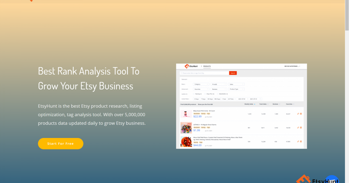Click the page vertical scrollbar thumb
This screenshot has width=349, height=183.
pos(347,16)
